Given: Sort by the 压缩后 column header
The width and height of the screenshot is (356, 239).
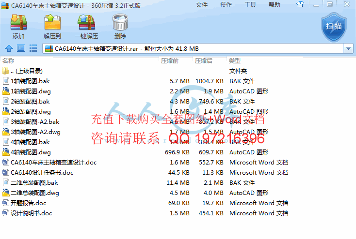Looking at the screenshot, I should [x=203, y=60].
